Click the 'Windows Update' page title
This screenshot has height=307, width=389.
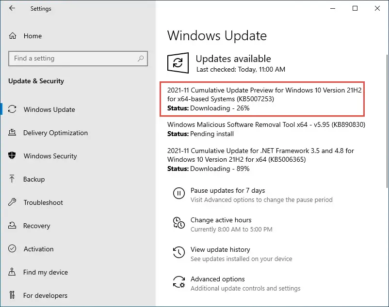click(217, 36)
